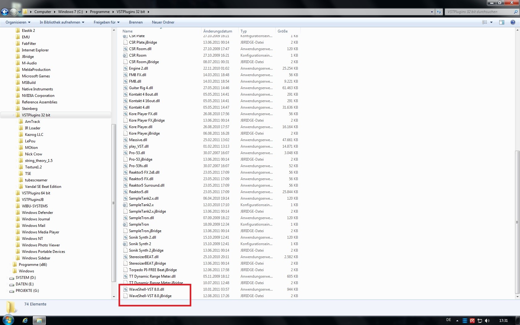
Task: Select file 'Reaktor5 Surround.dll'
Action: (147, 185)
